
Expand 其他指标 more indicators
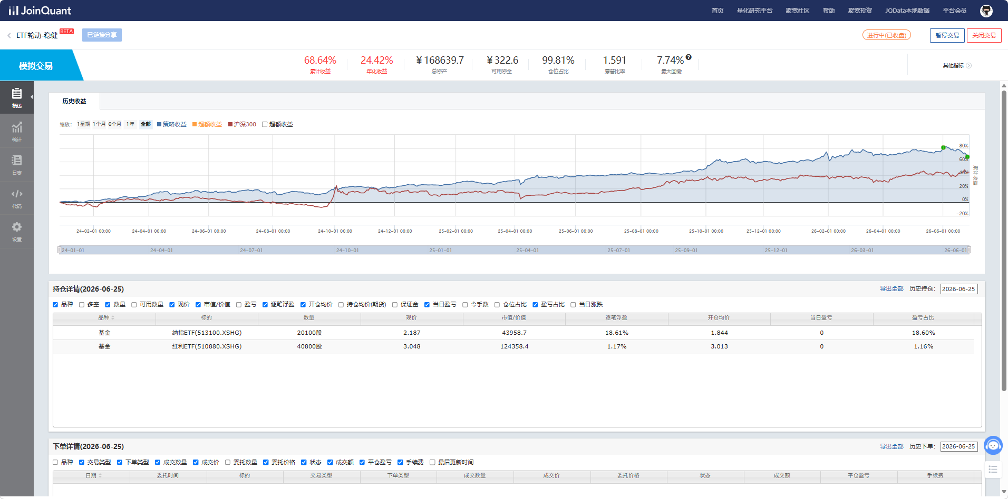point(957,66)
